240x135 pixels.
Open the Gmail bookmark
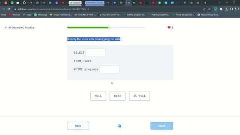point(3,15)
